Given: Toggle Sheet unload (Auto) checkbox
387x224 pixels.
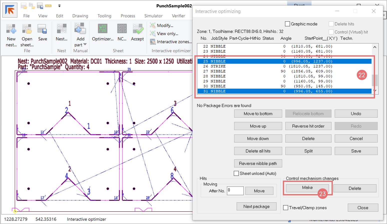Looking at the screenshot, I should point(236,173).
